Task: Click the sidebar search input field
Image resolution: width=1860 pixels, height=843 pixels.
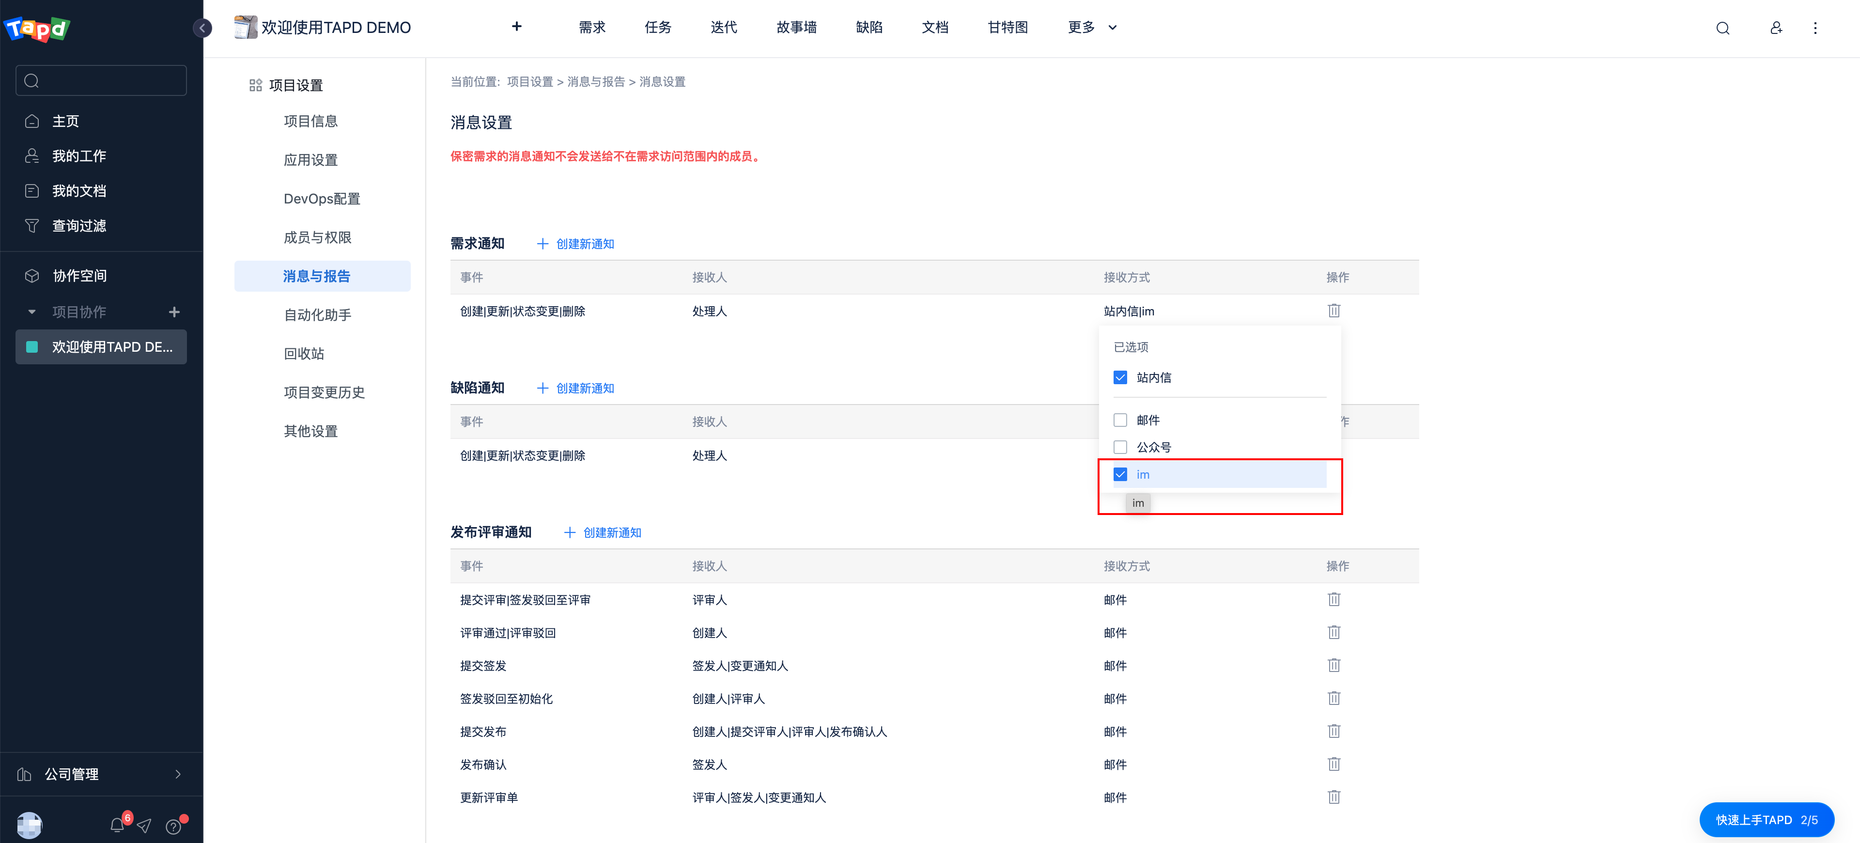Action: point(101,80)
